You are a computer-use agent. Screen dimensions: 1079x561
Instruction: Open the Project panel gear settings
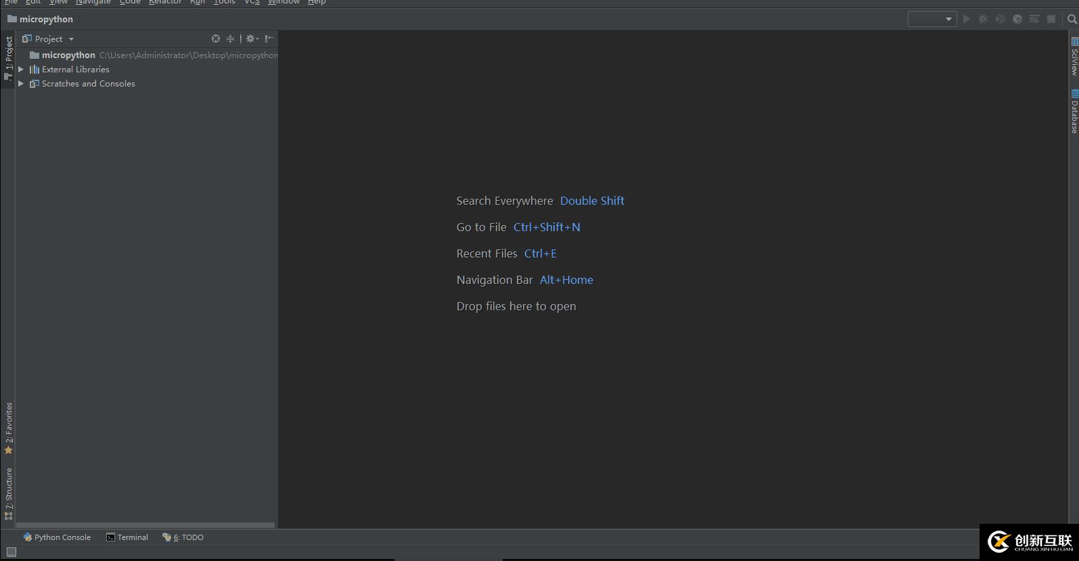tap(252, 39)
